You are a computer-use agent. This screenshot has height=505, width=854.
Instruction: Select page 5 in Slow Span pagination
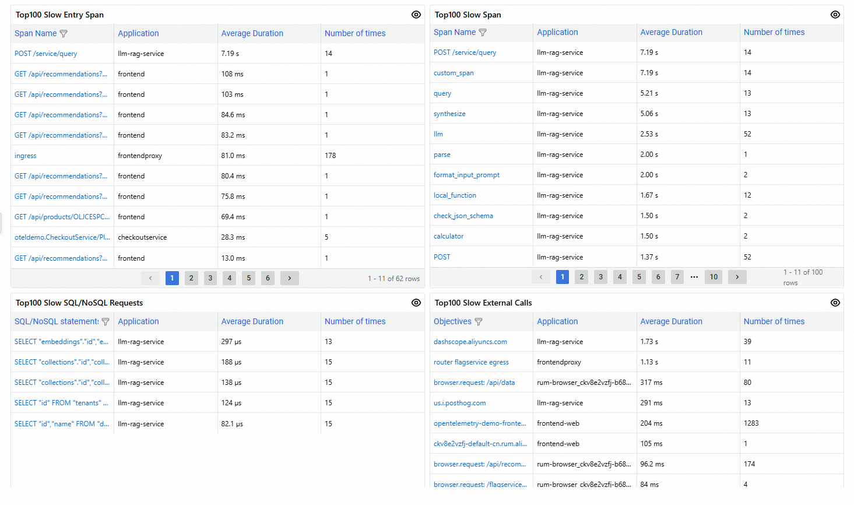[639, 277]
